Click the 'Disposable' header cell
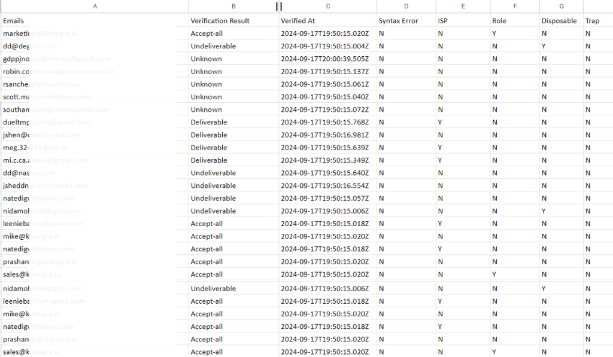The width and height of the screenshot is (613, 357). (562, 21)
